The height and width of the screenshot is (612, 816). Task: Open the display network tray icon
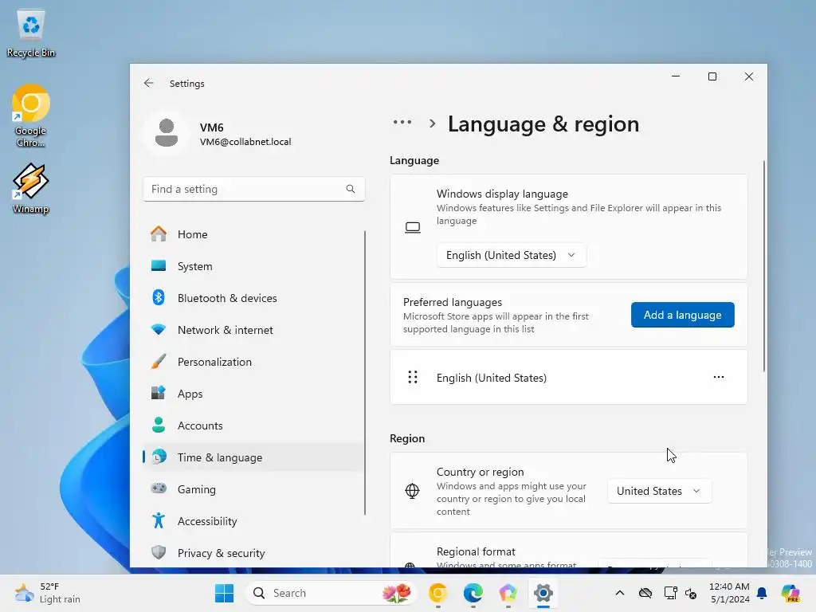point(670,593)
